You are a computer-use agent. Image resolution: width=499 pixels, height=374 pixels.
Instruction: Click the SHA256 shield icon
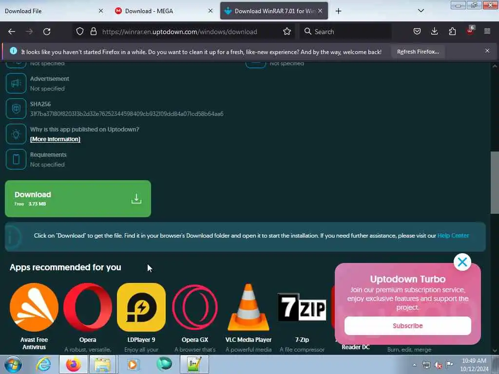point(16,109)
